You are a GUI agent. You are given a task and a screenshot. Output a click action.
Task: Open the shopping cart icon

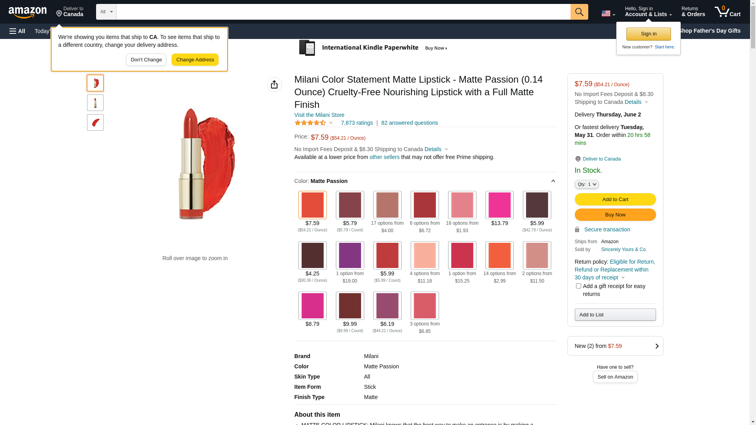coord(727,12)
